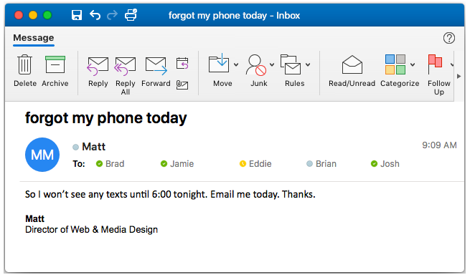Image resolution: width=470 pixels, height=280 pixels.
Task: Print the email from title bar
Action: coord(131,14)
